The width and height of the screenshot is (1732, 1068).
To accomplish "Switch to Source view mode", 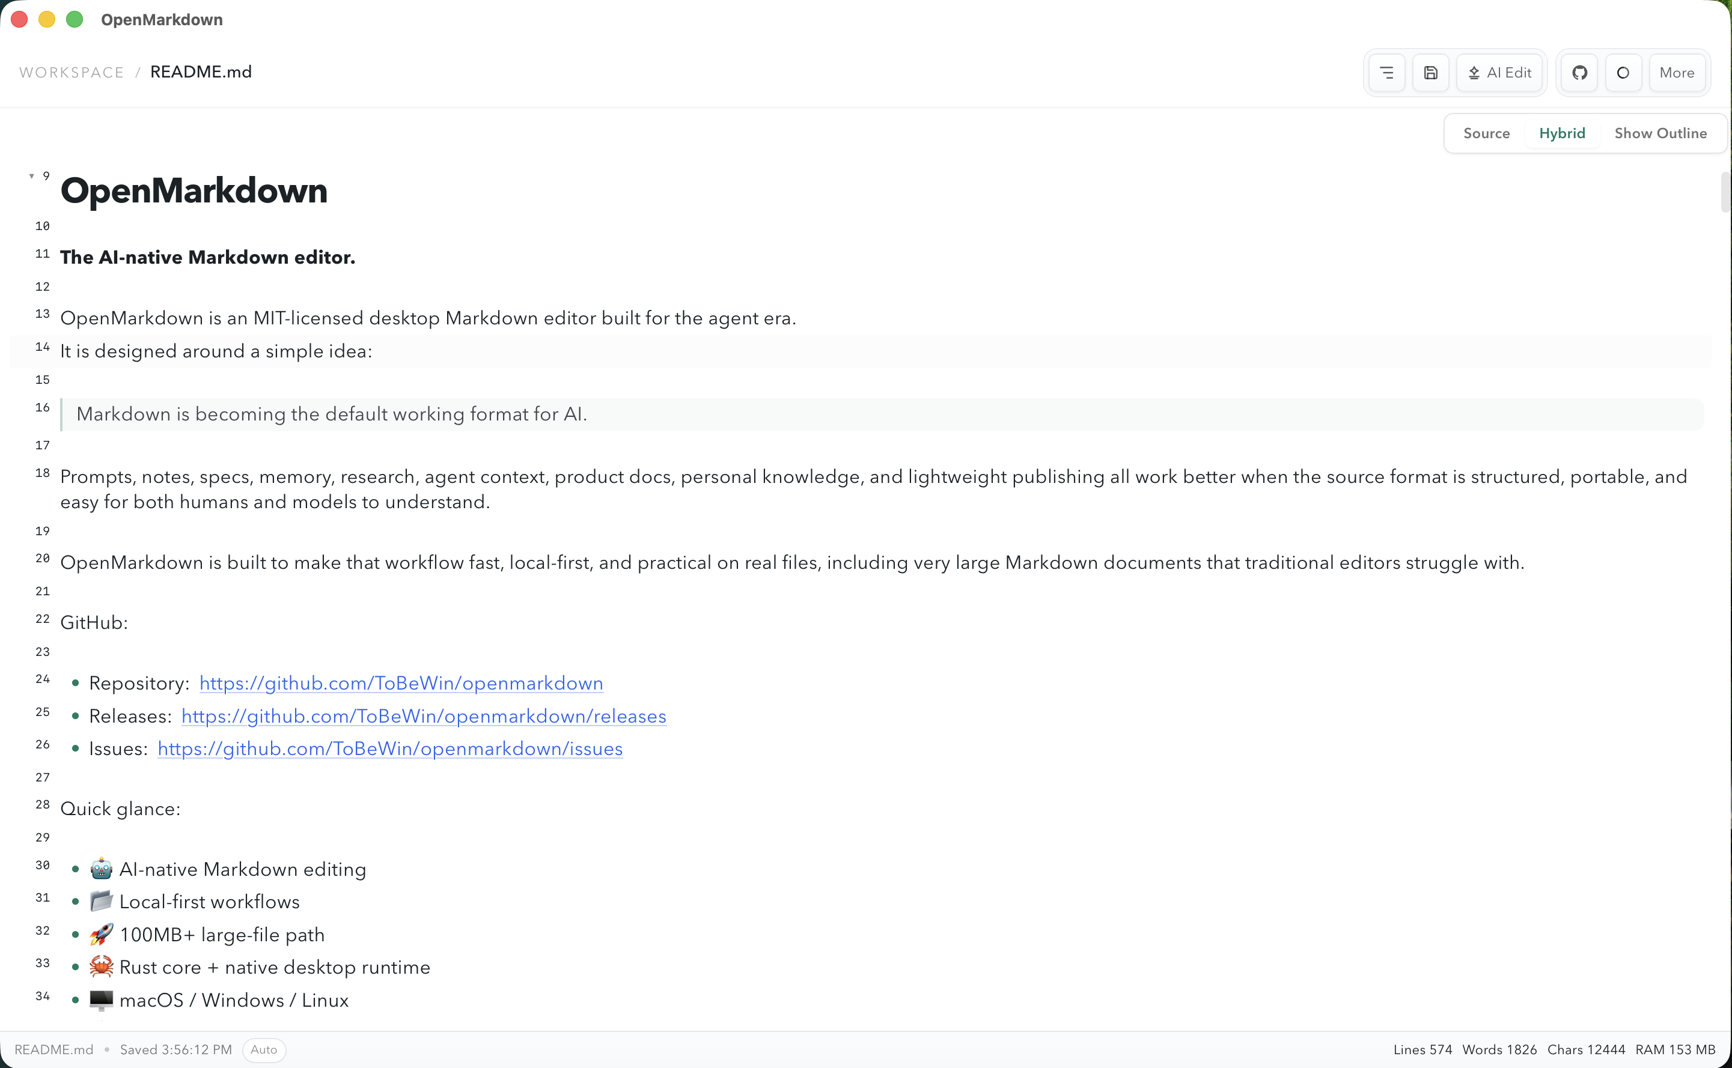I will pos(1486,133).
